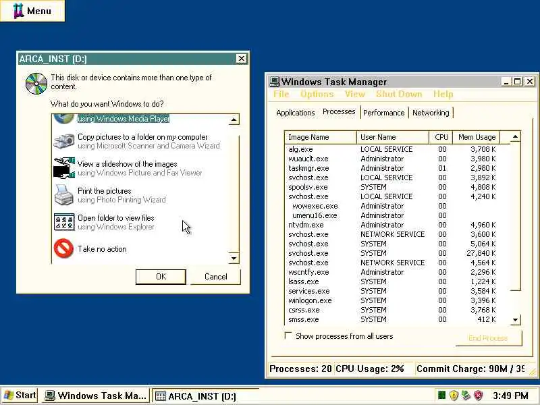Screen dimensions: 540x405
Task: Select the wscntfy.exe process
Action: point(392,272)
